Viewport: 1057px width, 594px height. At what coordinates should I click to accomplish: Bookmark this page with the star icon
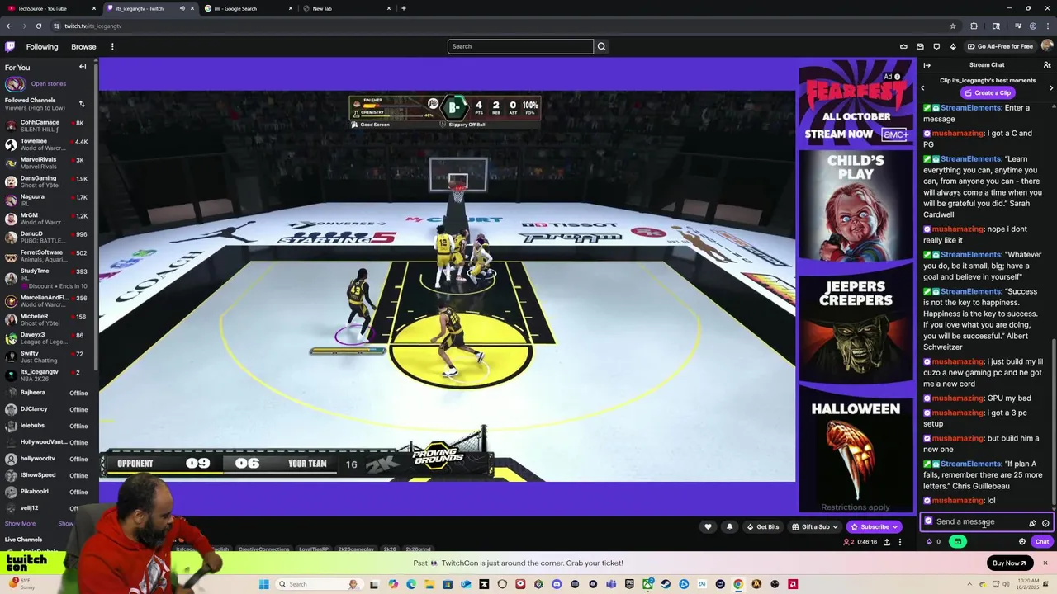coord(953,26)
